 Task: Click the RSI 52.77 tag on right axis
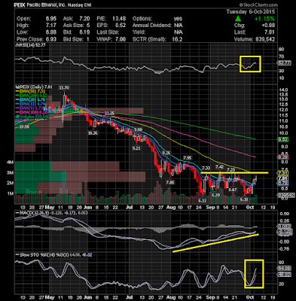[285, 63]
